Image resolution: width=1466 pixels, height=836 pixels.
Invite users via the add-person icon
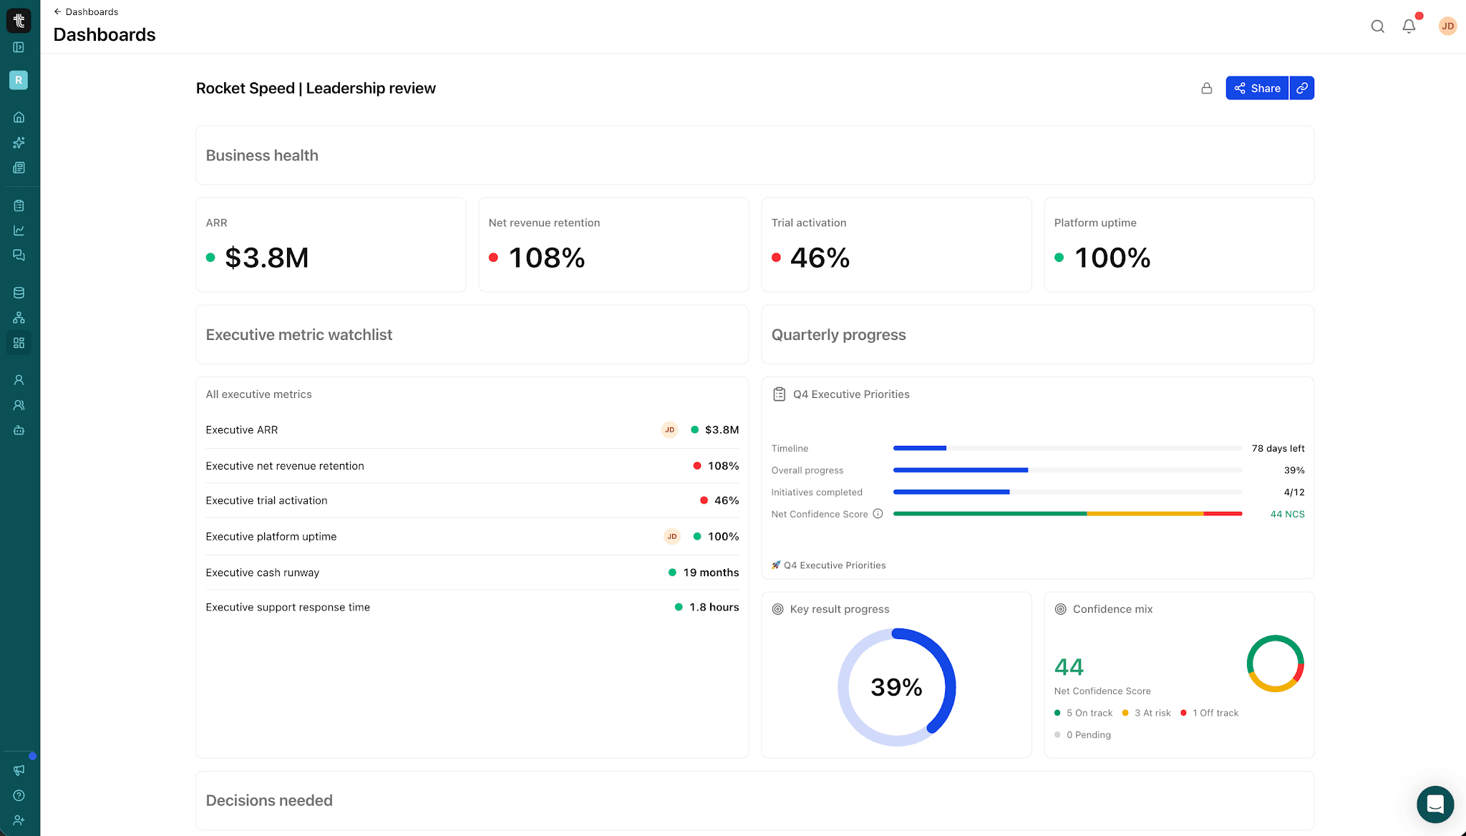click(19, 820)
